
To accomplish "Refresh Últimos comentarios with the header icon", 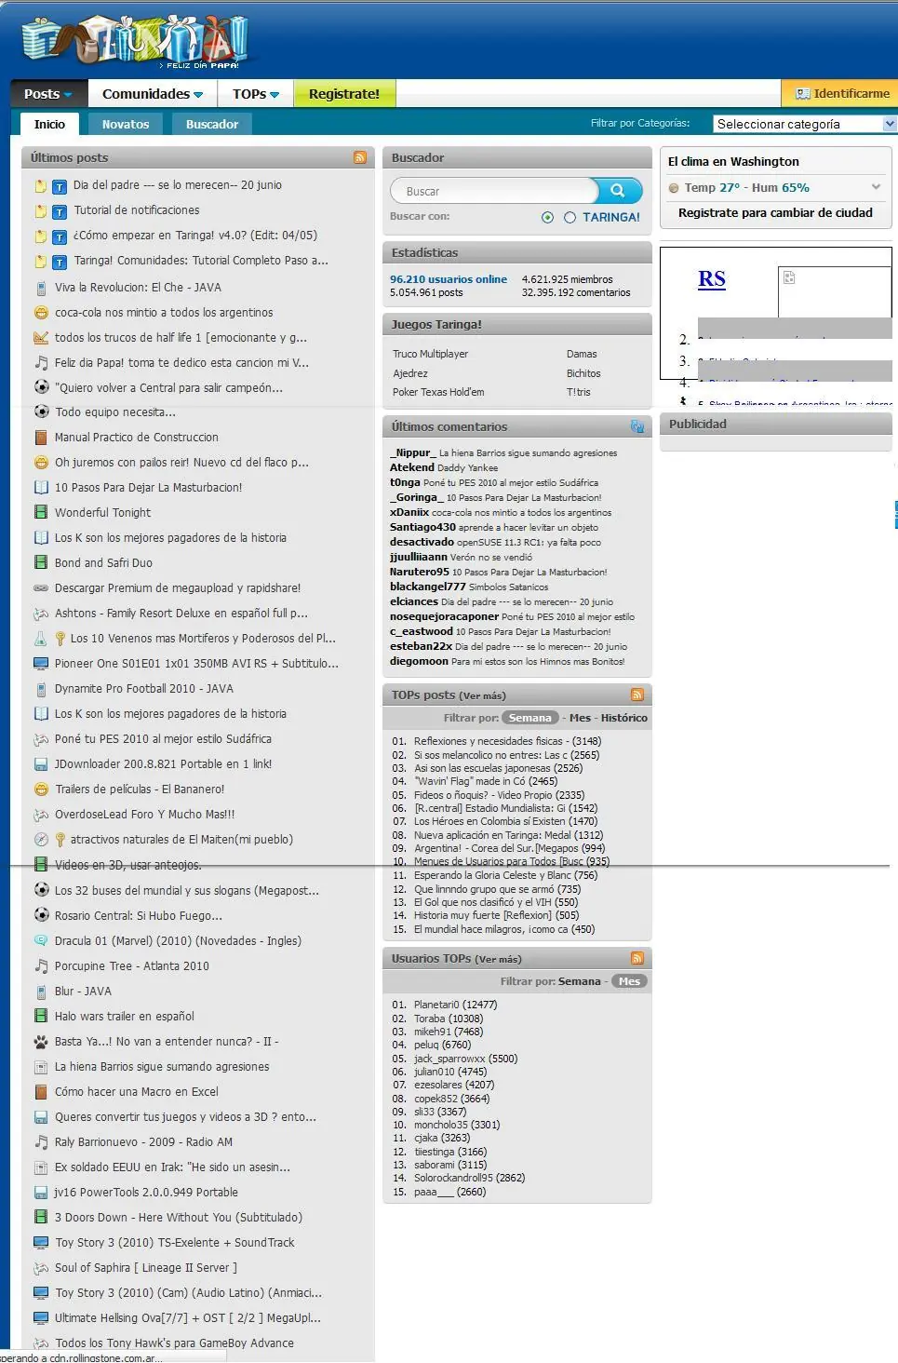I will 637,426.
